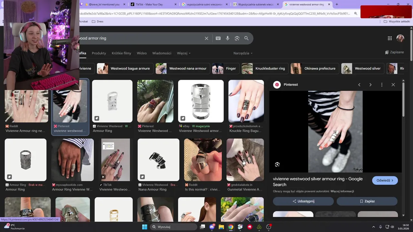Open Google Chrome taskbar icon
413x232 pixels.
tap(231, 227)
